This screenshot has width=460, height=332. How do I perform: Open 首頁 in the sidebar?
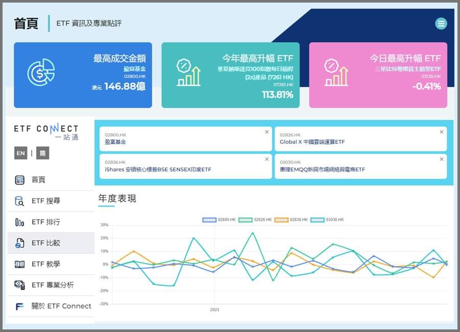51,180
